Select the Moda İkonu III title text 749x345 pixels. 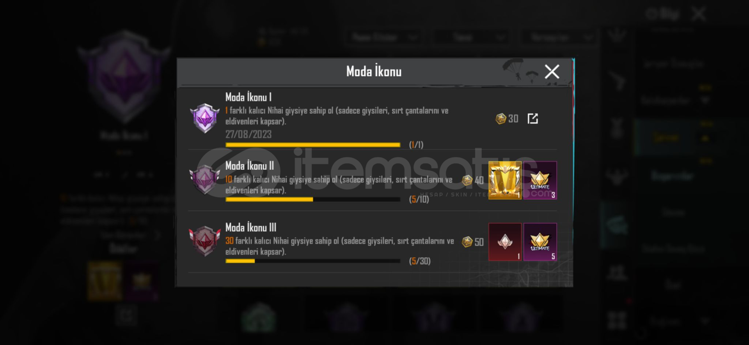[251, 227]
